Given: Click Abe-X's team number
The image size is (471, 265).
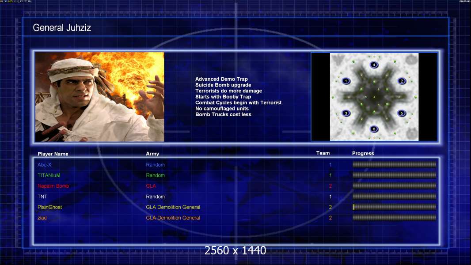Looking at the screenshot, I should pos(330,165).
